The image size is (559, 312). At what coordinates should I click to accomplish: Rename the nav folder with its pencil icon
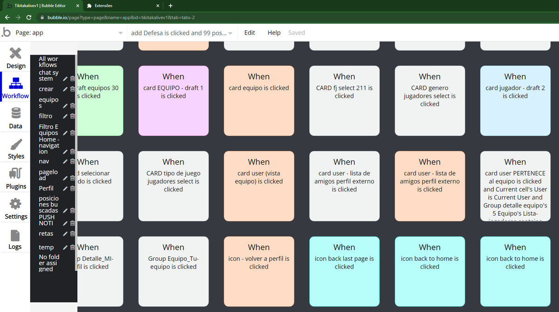[x=66, y=161]
